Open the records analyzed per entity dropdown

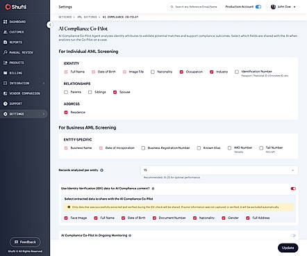pyautogui.click(x=219, y=170)
